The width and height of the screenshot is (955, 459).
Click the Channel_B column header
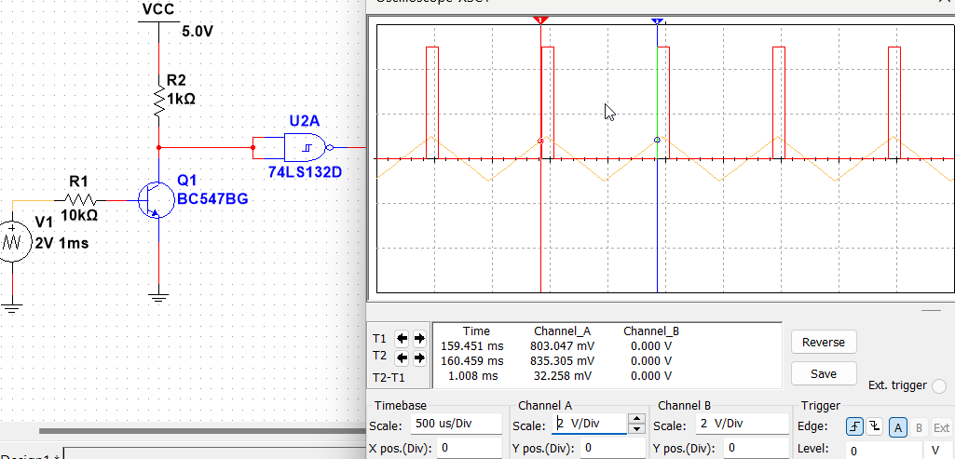pos(651,331)
